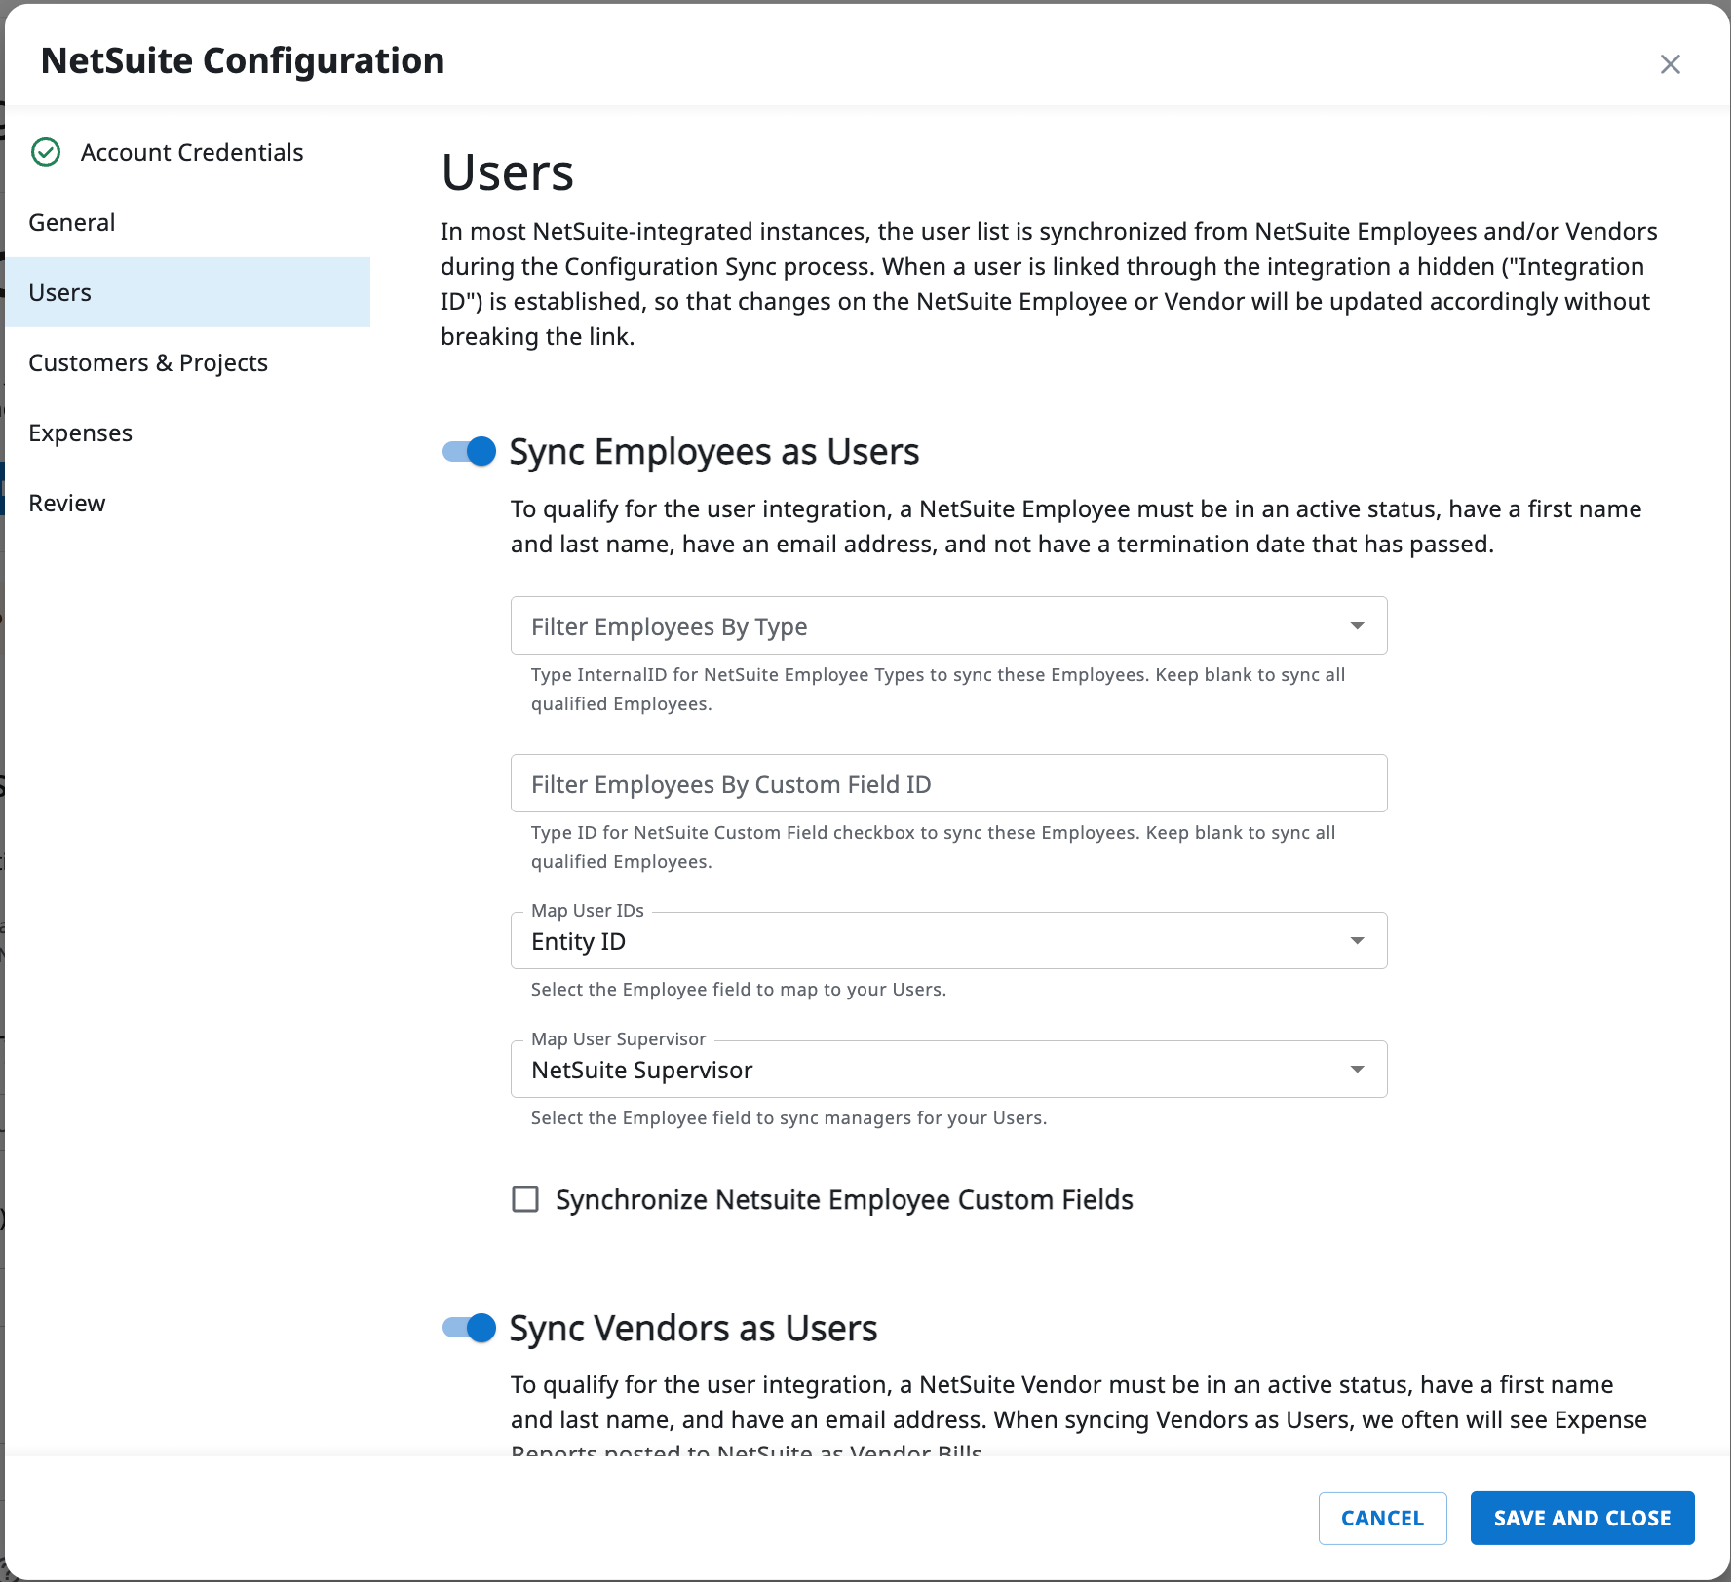Go to the Review section
Image resolution: width=1731 pixels, height=1582 pixels.
click(x=67, y=503)
